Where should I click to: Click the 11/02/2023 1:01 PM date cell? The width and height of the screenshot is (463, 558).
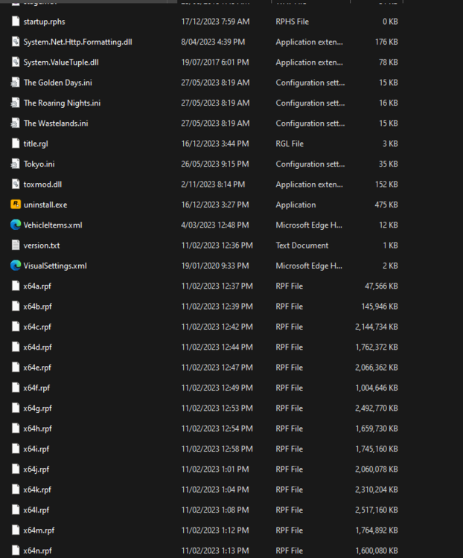point(215,469)
